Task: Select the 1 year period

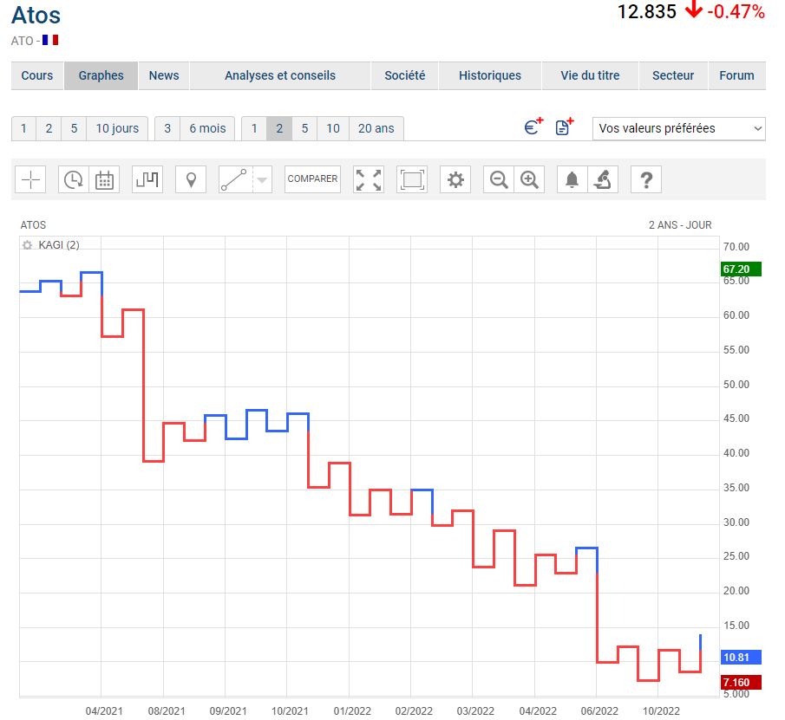Action: 254,128
